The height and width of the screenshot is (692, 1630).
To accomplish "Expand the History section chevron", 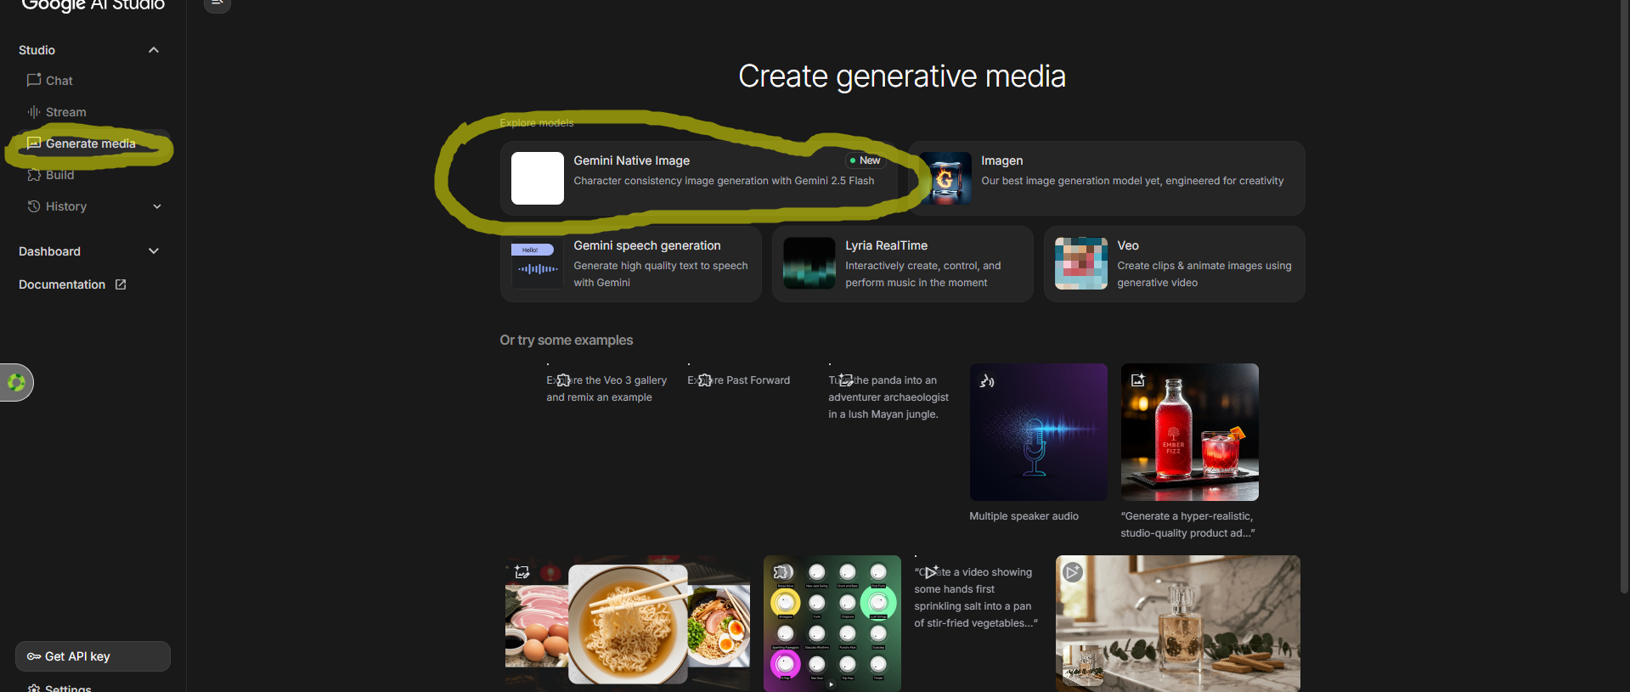I will [x=156, y=206].
